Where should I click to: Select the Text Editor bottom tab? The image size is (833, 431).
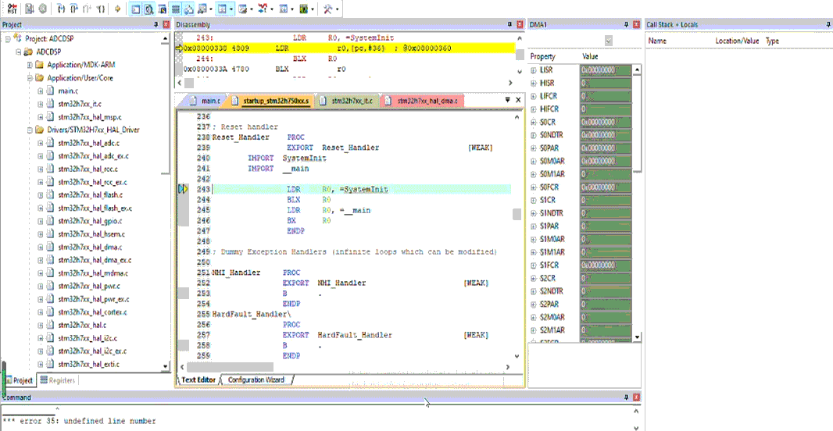pyautogui.click(x=198, y=380)
